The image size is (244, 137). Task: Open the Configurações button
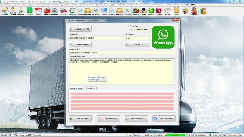137,44
